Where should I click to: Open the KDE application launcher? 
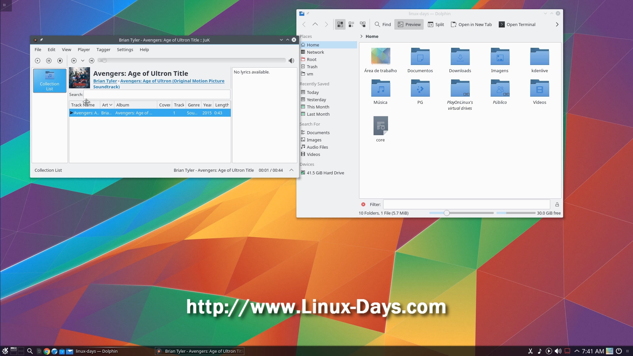tap(5, 351)
